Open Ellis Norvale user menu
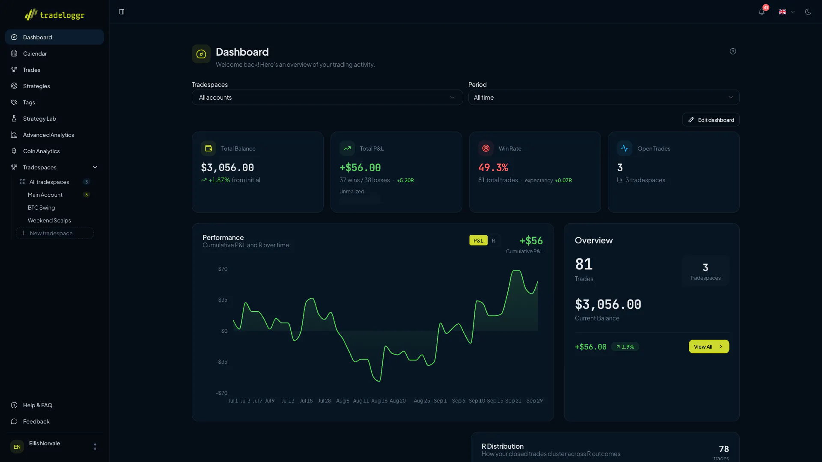 pos(54,447)
